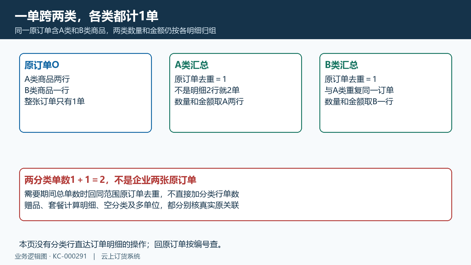
Task: Select the line A类商品两行
Action: tap(47, 79)
